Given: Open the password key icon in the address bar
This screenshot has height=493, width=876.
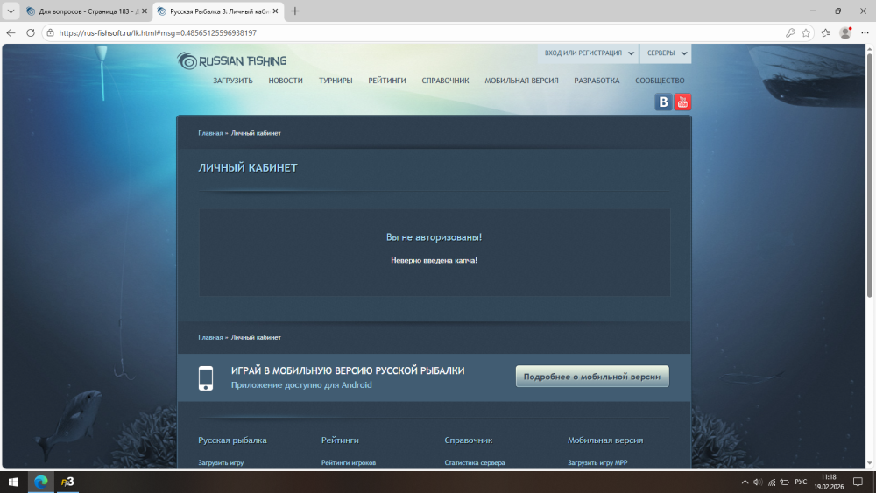Looking at the screenshot, I should pyautogui.click(x=790, y=32).
